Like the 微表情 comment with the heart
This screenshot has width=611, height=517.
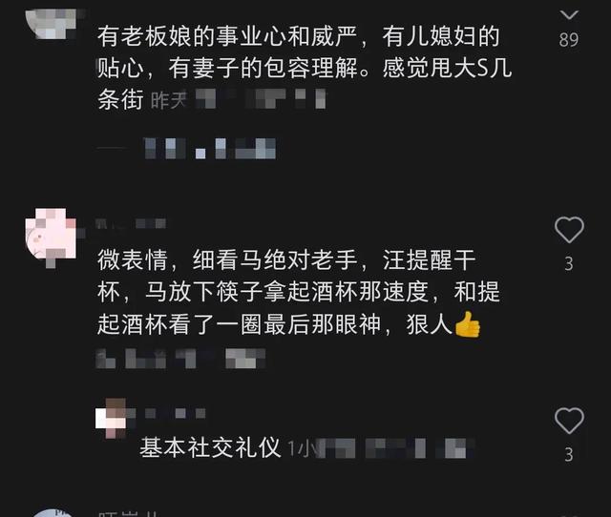pos(569,229)
